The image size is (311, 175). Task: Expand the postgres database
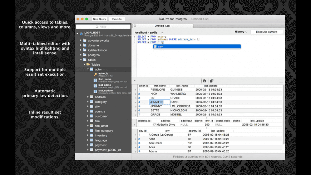[81, 55]
